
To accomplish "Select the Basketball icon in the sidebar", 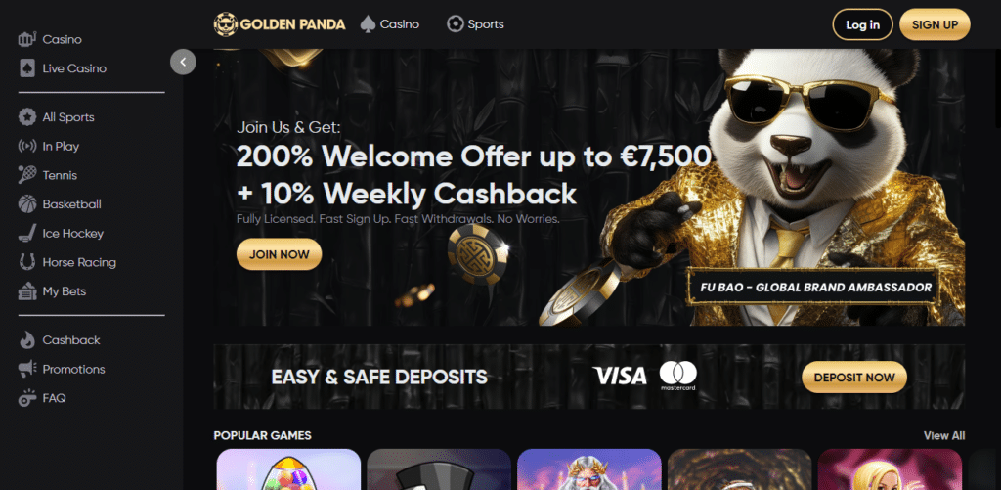I will (26, 204).
